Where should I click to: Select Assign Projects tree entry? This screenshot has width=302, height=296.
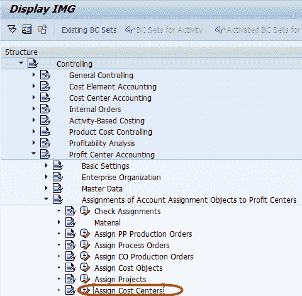[x=120, y=280]
